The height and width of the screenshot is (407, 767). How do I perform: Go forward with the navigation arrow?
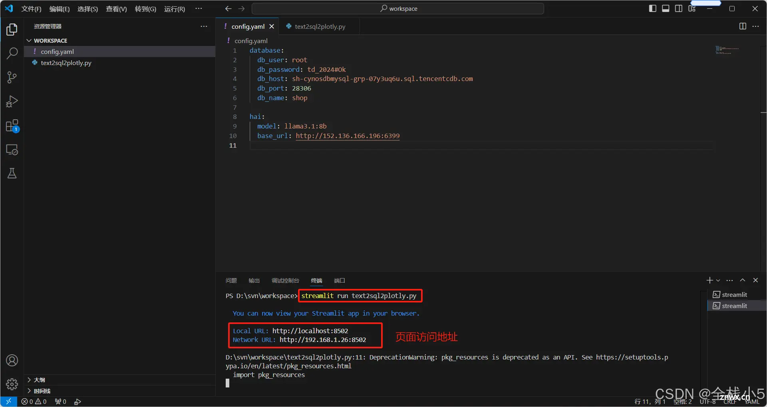coord(241,8)
